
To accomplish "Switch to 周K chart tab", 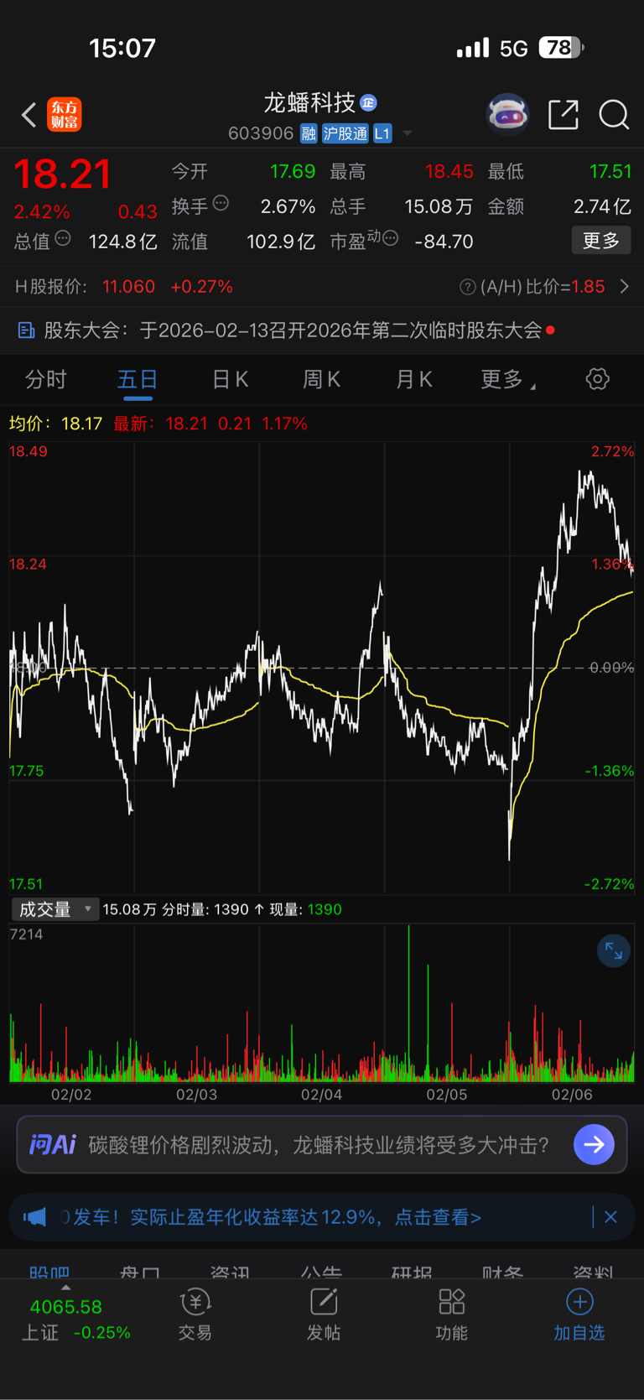I will pos(322,380).
